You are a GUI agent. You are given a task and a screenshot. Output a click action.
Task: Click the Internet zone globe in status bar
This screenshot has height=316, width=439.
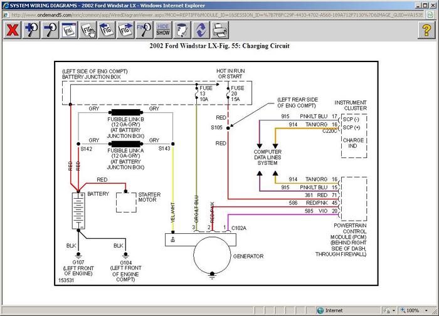320,310
